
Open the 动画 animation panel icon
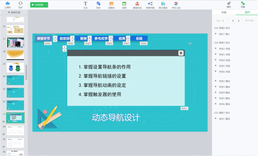pyautogui.click(x=243, y=5)
